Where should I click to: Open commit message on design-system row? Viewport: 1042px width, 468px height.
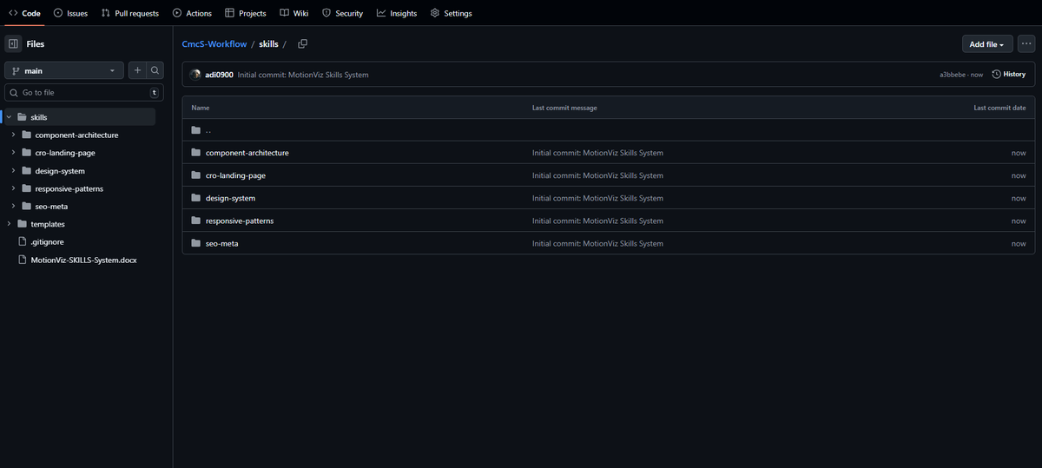[x=597, y=198]
